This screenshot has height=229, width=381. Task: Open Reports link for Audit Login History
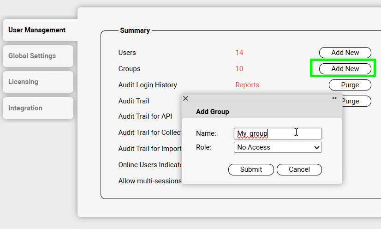(247, 85)
